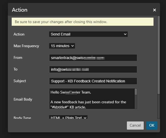Image resolution: width=166 pixels, height=138 pixels.
Task: Click the From field label
Action: tap(18, 57)
